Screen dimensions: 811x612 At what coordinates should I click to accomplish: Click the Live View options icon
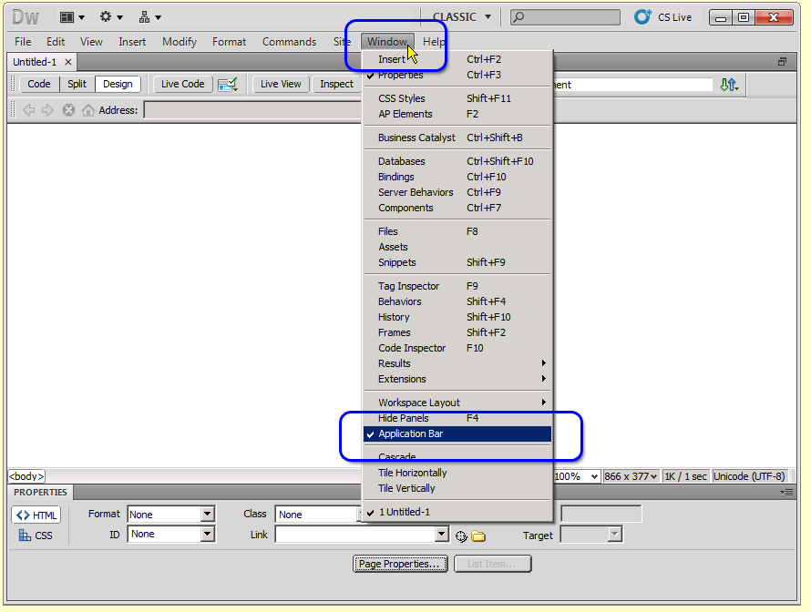pyautogui.click(x=228, y=85)
